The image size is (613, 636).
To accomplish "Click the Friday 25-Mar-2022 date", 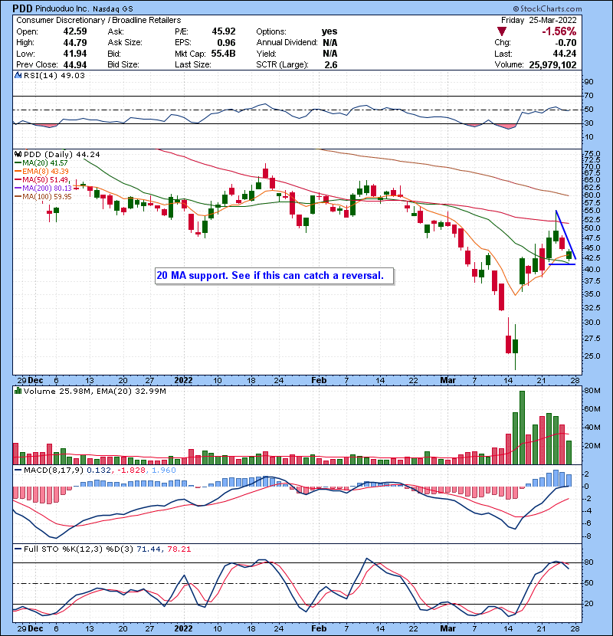I will click(x=539, y=20).
